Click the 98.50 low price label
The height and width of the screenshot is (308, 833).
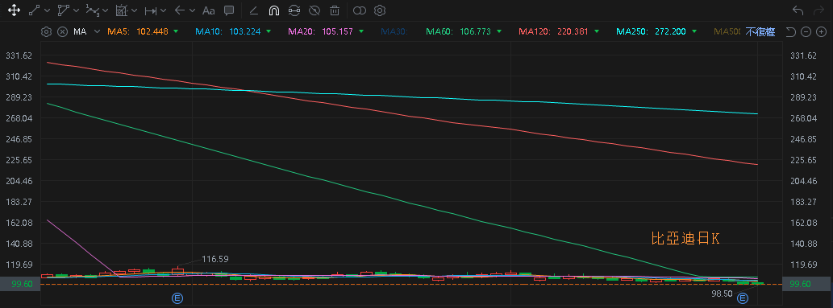pos(722,294)
